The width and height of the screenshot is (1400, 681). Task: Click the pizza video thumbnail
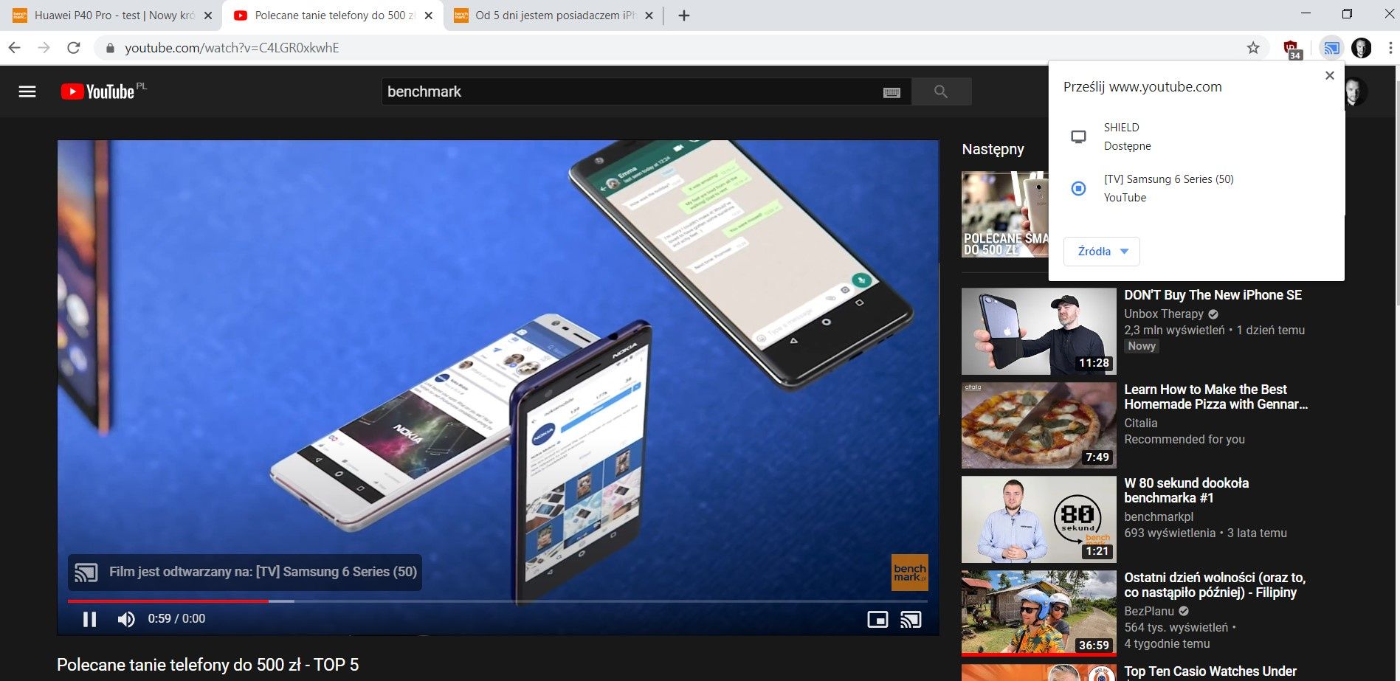point(1039,425)
